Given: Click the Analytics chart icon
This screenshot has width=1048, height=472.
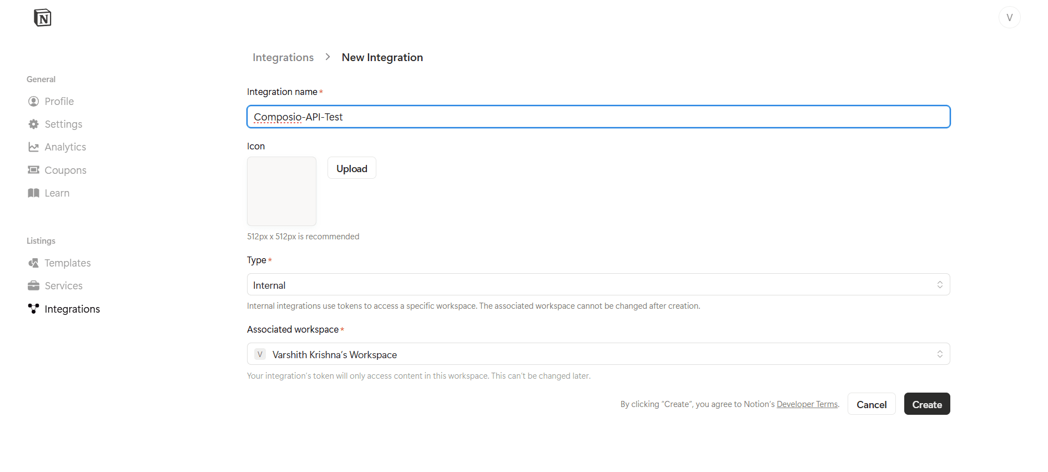Looking at the screenshot, I should coord(34,147).
